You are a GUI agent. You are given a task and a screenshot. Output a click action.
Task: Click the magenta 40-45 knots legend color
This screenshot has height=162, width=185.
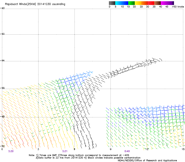click(x=164, y=3)
